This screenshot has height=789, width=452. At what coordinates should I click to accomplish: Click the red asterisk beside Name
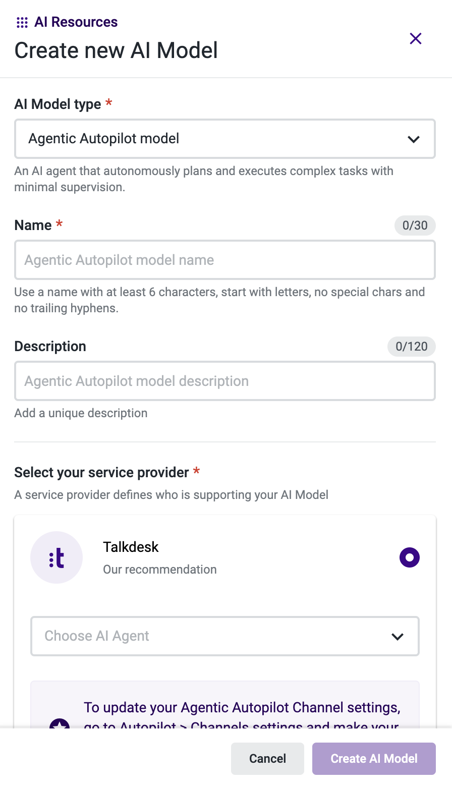(59, 224)
